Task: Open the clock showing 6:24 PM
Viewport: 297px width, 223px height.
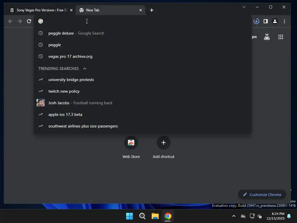Action: click(x=276, y=216)
